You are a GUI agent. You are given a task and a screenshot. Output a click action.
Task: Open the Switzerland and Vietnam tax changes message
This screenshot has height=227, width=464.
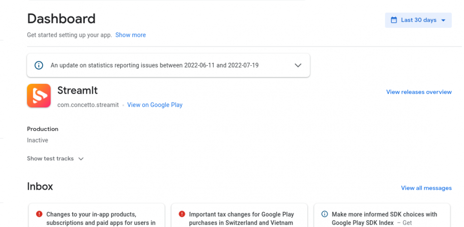(x=241, y=218)
